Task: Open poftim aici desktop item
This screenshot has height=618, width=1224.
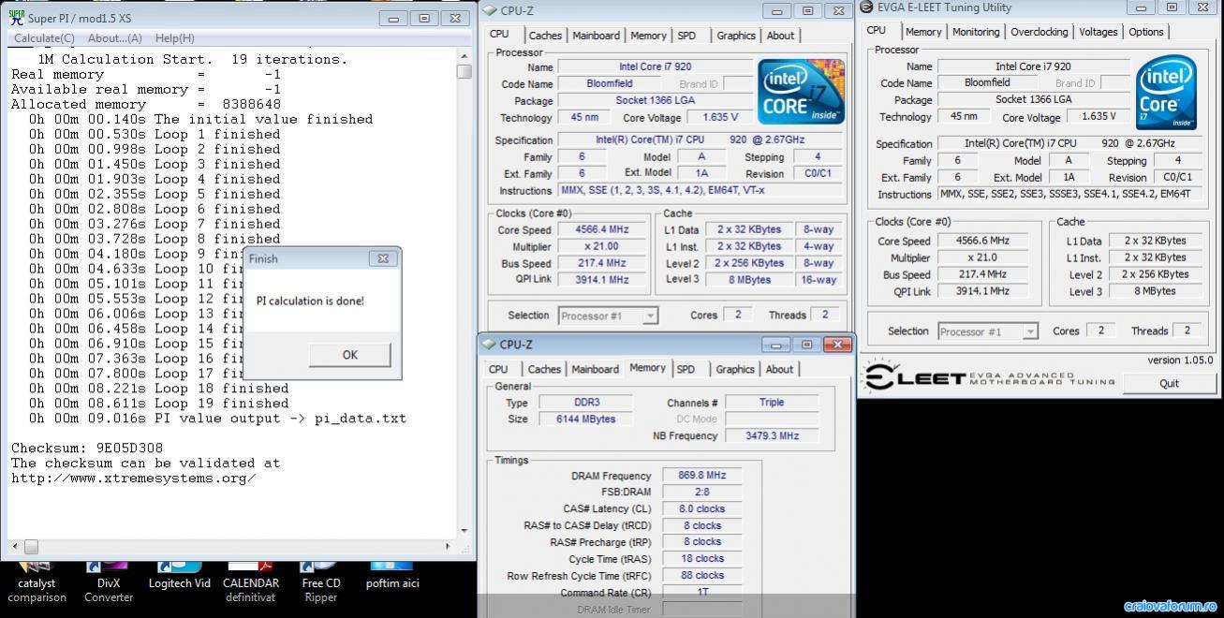Action: (392, 575)
